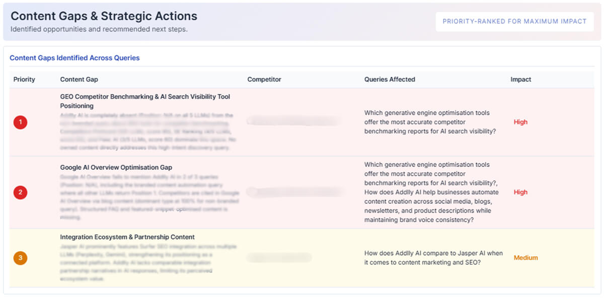Click the Content Gaps & Strategic Actions title
This screenshot has width=604, height=299.
point(104,16)
